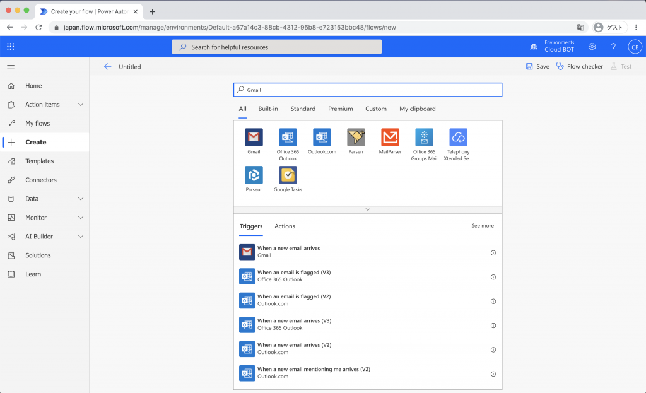This screenshot has width=646, height=393.
Task: Rename the Untitled flow title
Action: (x=130, y=67)
